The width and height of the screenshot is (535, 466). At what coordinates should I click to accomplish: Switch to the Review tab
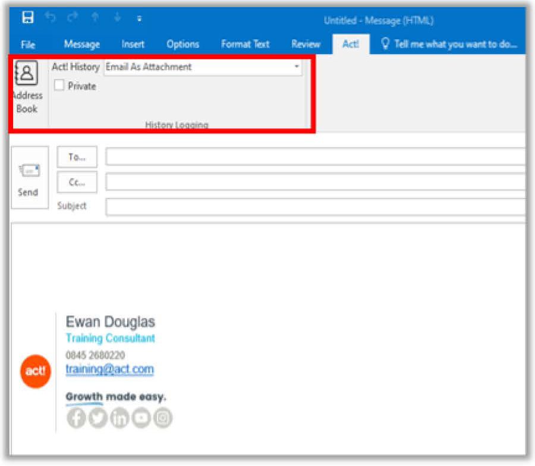click(306, 44)
